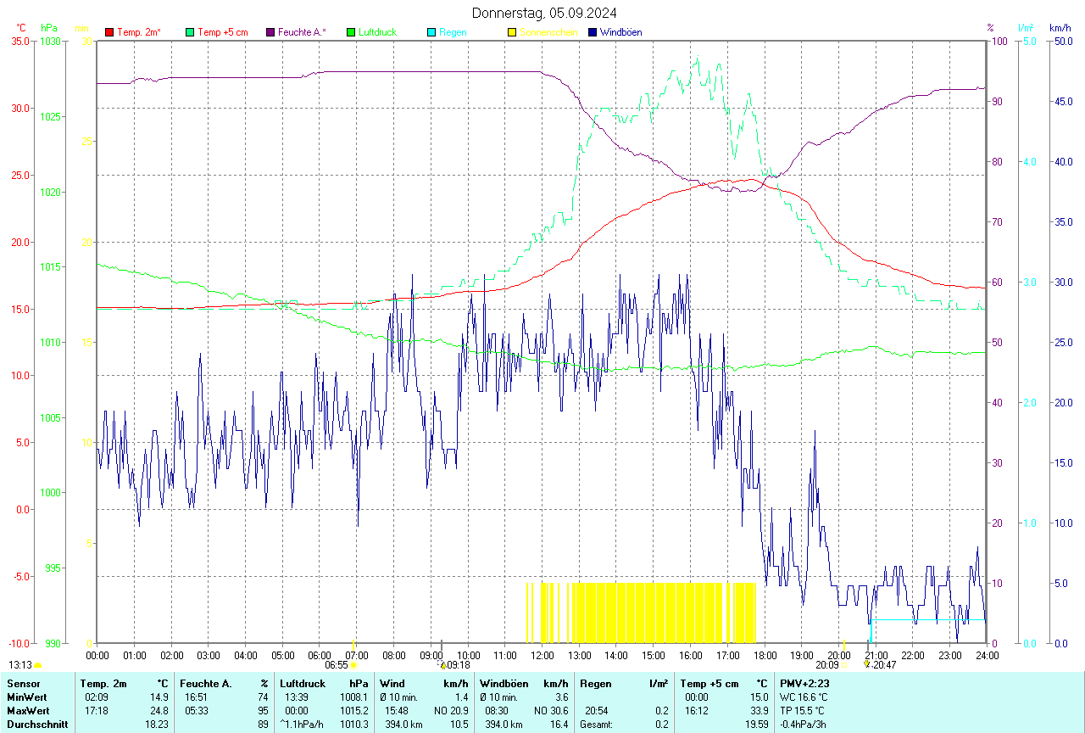Viewport: 1085px width, 733px height.
Task: Click the ^1.1hPa/h table entry
Action: click(303, 724)
